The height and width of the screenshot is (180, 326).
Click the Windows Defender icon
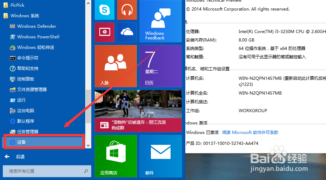(13, 26)
